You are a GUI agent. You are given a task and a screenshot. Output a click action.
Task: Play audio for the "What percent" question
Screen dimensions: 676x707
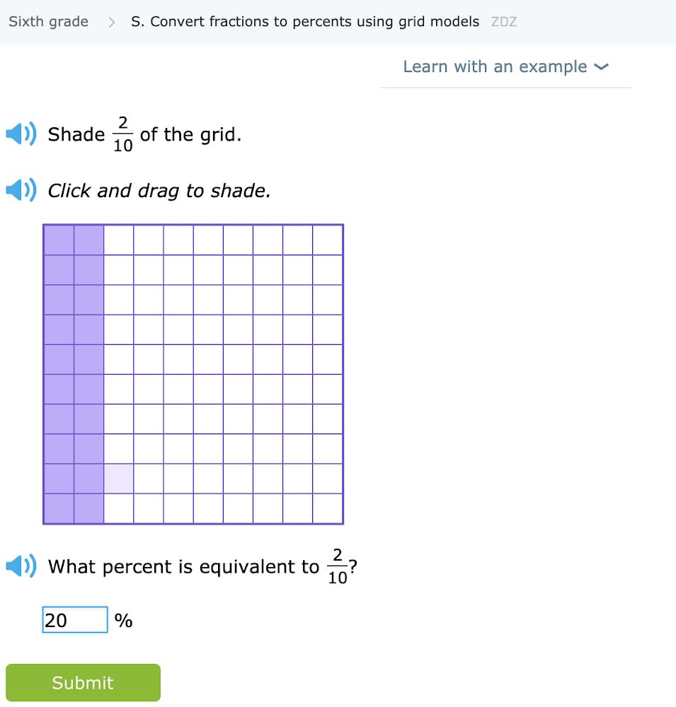pyautogui.click(x=20, y=566)
